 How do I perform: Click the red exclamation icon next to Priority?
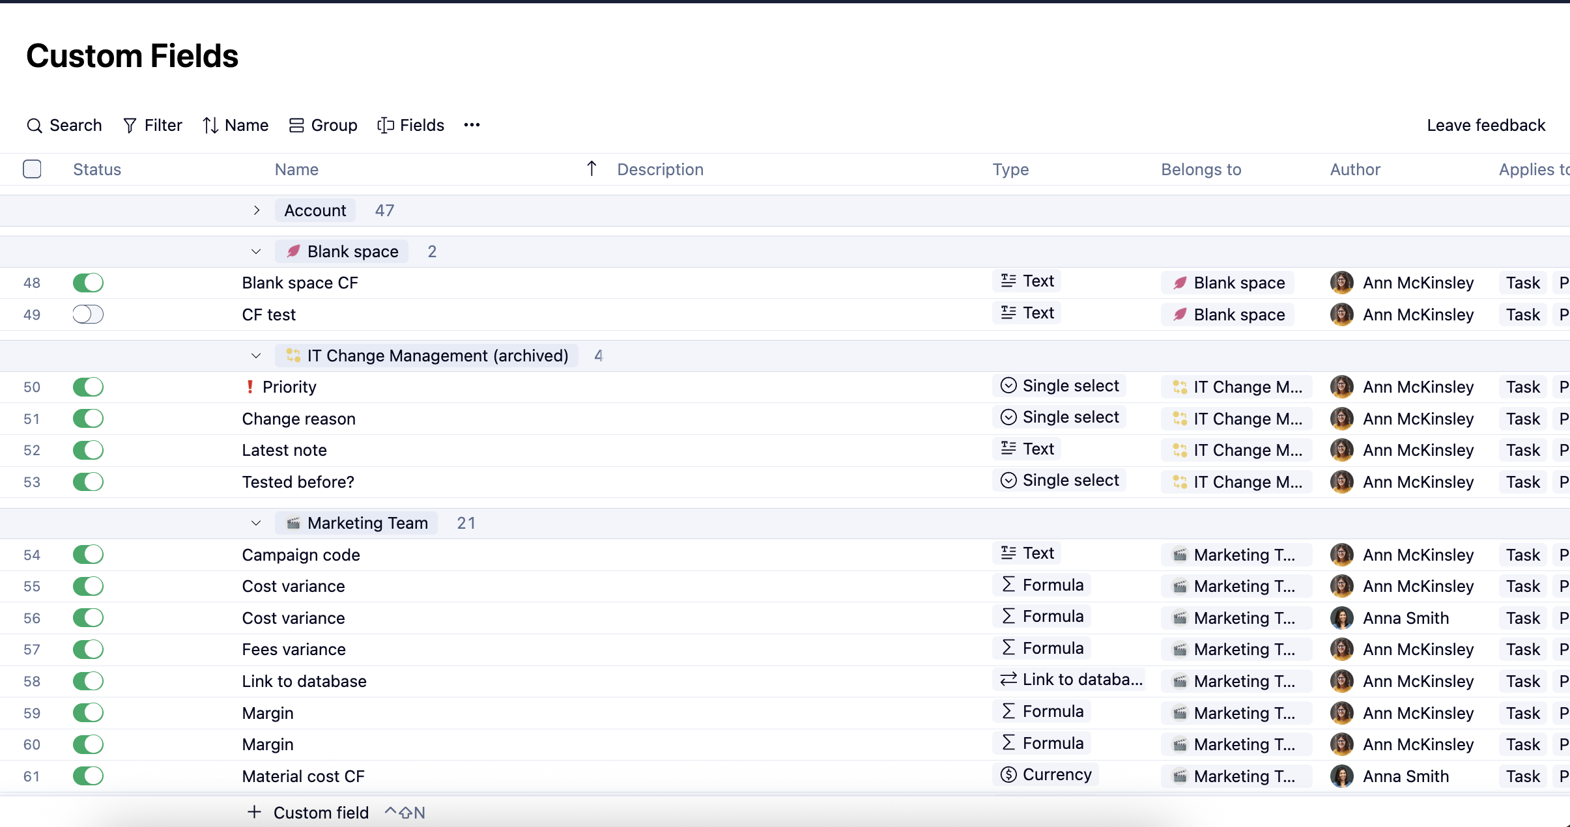(x=250, y=387)
